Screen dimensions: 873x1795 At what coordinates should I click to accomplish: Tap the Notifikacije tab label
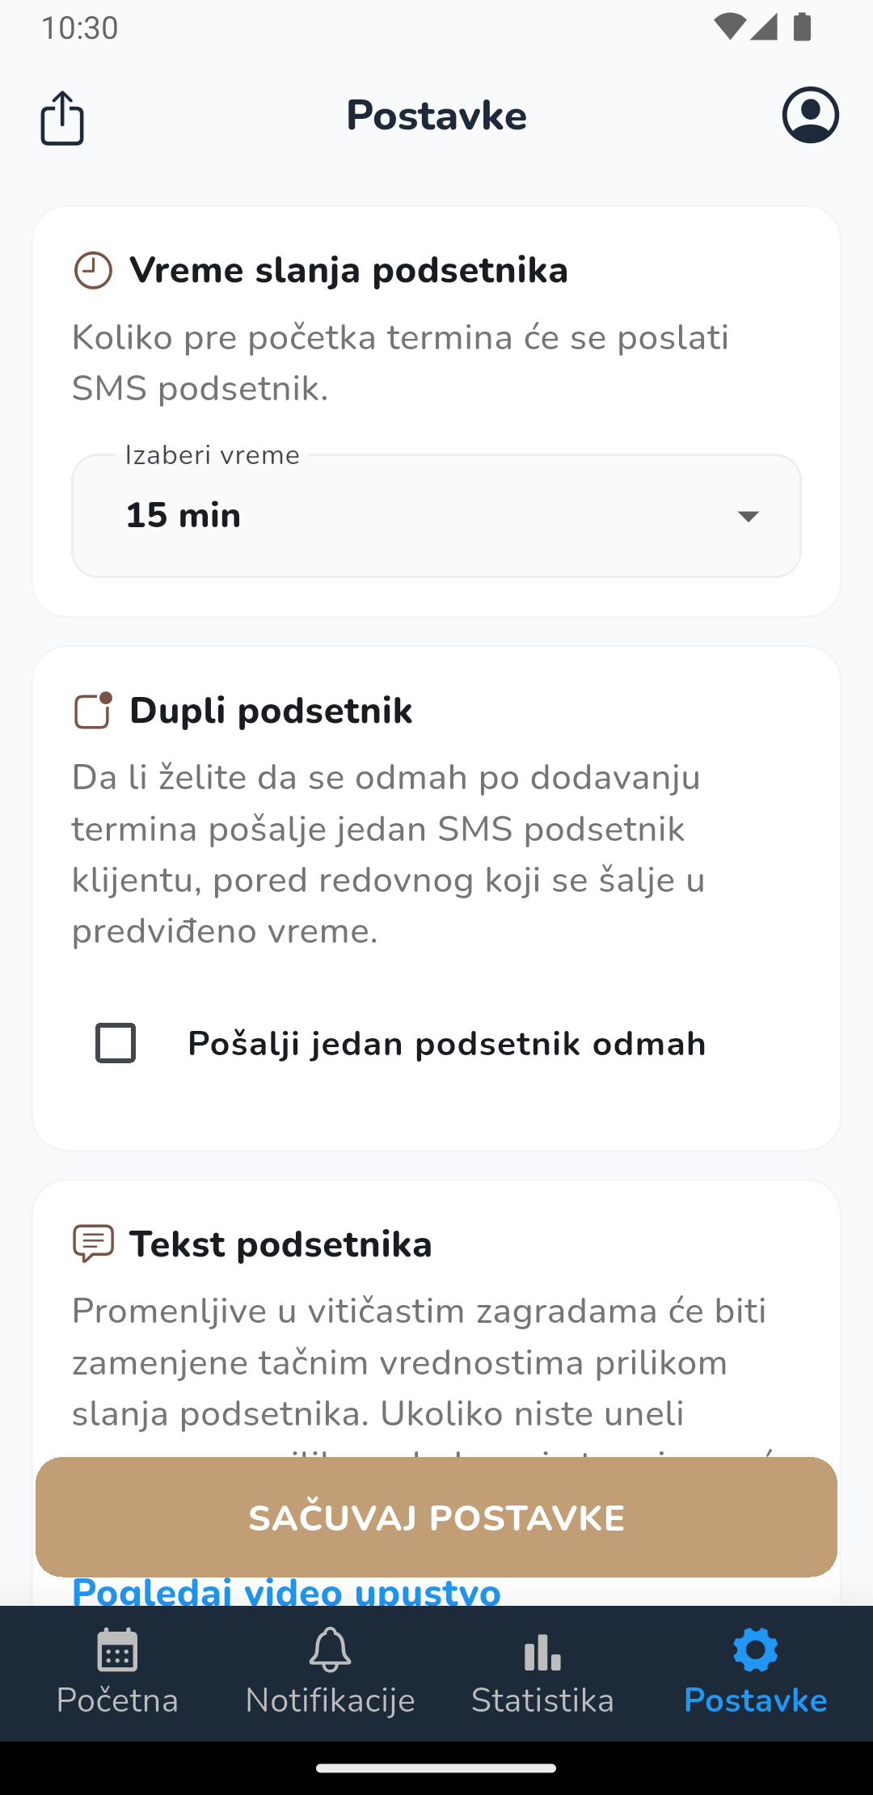[x=330, y=1700]
